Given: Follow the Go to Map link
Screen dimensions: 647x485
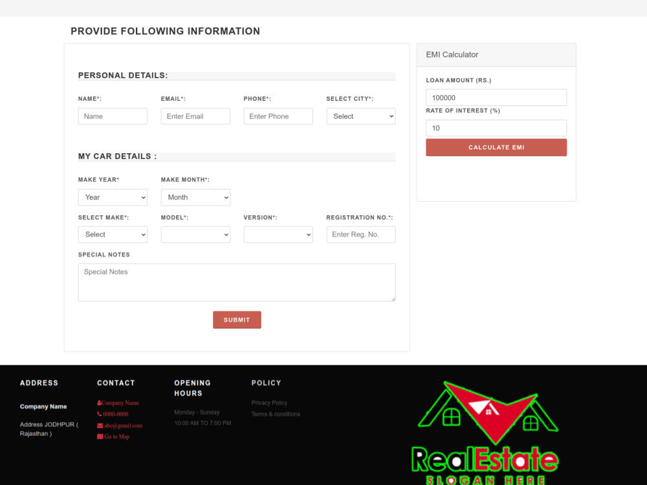Looking at the screenshot, I should pos(116,436).
